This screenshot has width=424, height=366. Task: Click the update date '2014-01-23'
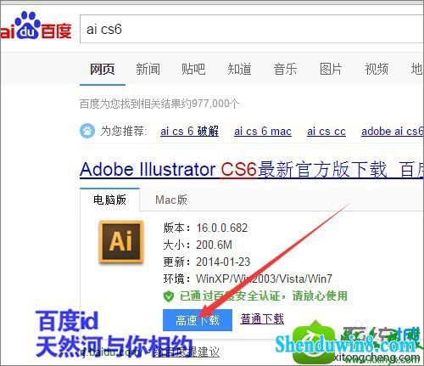[223, 262]
